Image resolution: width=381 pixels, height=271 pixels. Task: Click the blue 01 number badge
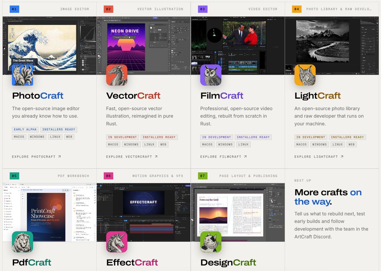coord(14,9)
